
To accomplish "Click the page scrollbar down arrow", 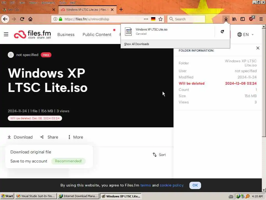I will [264, 190].
